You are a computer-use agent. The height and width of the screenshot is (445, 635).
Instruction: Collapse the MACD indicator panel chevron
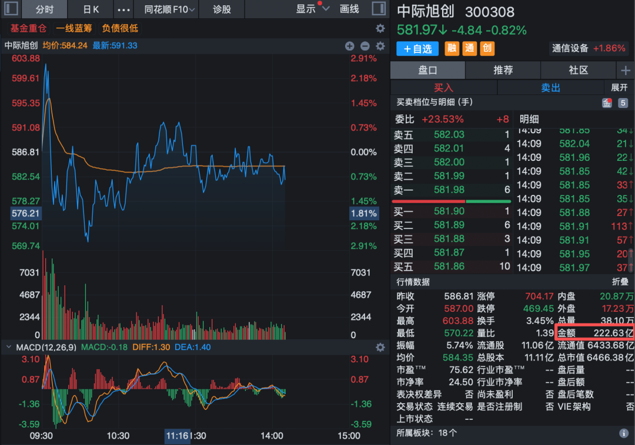click(8, 347)
